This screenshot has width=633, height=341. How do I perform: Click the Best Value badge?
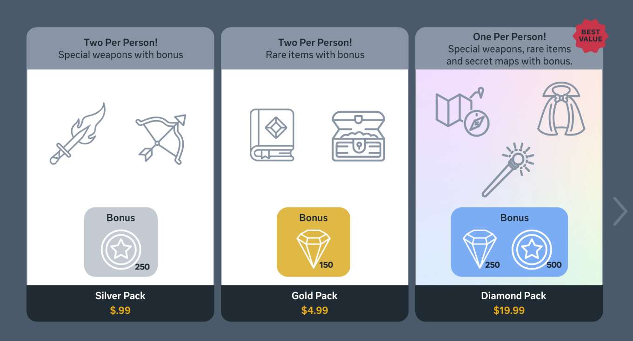coord(591,36)
